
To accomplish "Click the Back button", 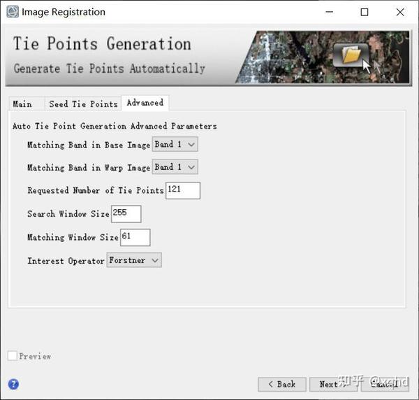I will (281, 384).
